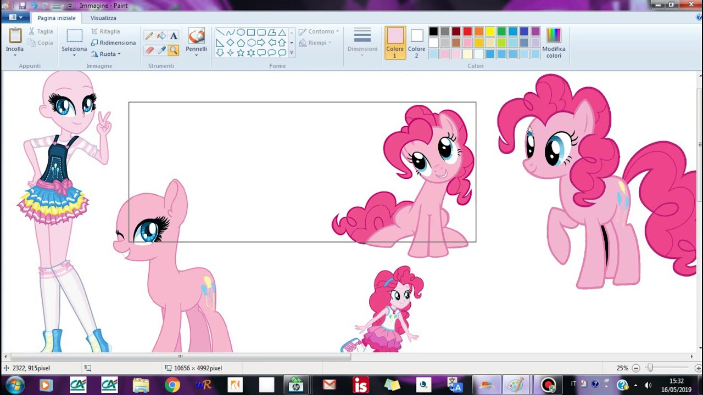703x395 pixels.
Task: Click the horizontal scrollbar thumb
Action: click(x=180, y=357)
